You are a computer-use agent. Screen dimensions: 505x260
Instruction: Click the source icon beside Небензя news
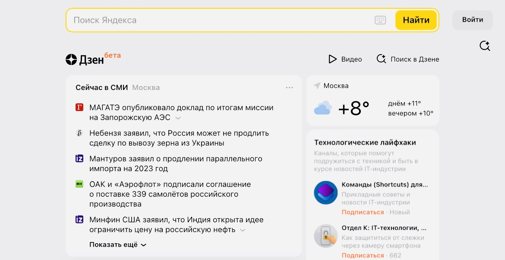pyautogui.click(x=79, y=133)
